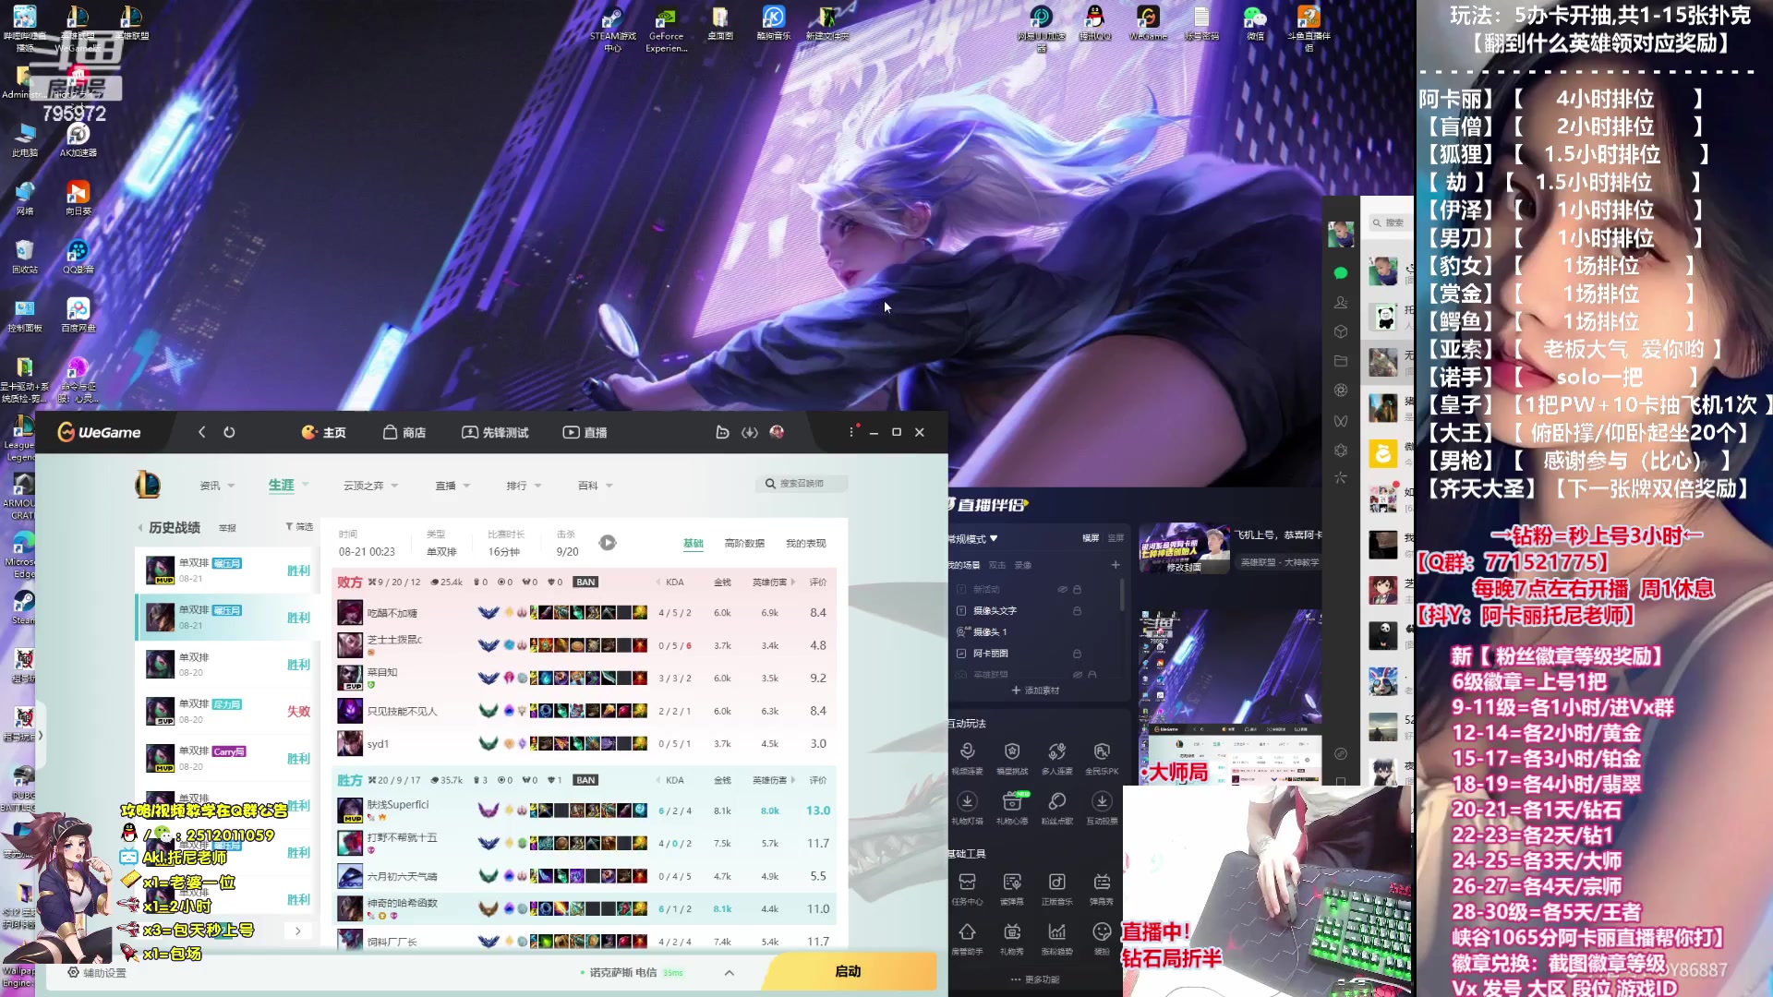
Task: Click the WeGame refresh icon
Action: pos(229,432)
